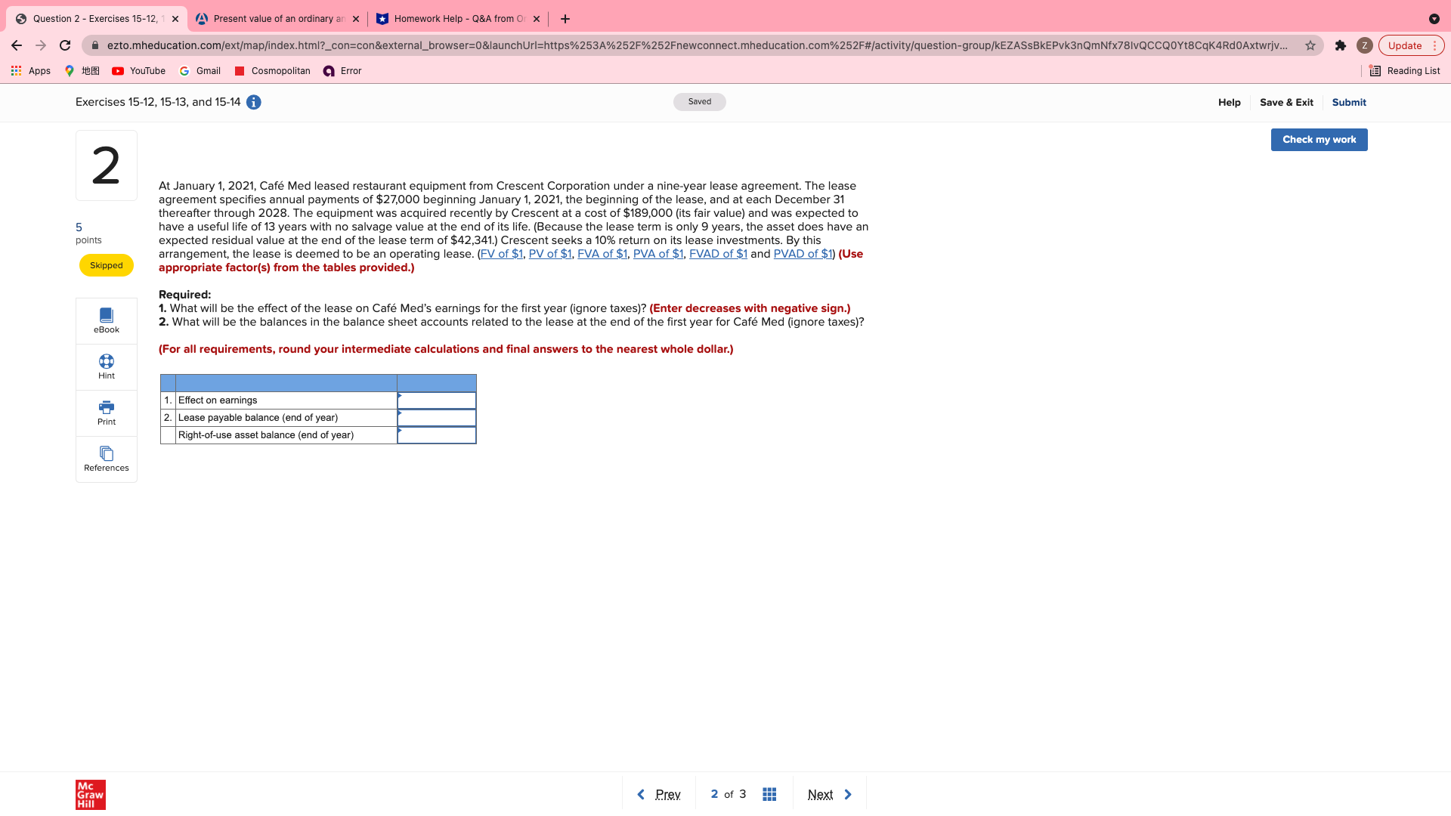This screenshot has height=816, width=1451.
Task: Click the info icon beside exercises title
Action: [x=254, y=103]
